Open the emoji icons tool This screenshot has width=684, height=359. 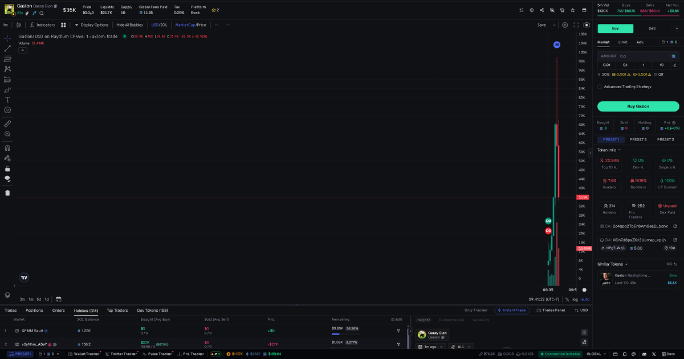point(7,110)
